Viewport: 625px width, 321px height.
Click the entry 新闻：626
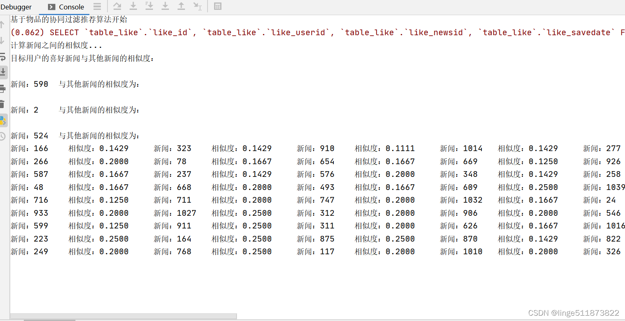pyautogui.click(x=459, y=226)
